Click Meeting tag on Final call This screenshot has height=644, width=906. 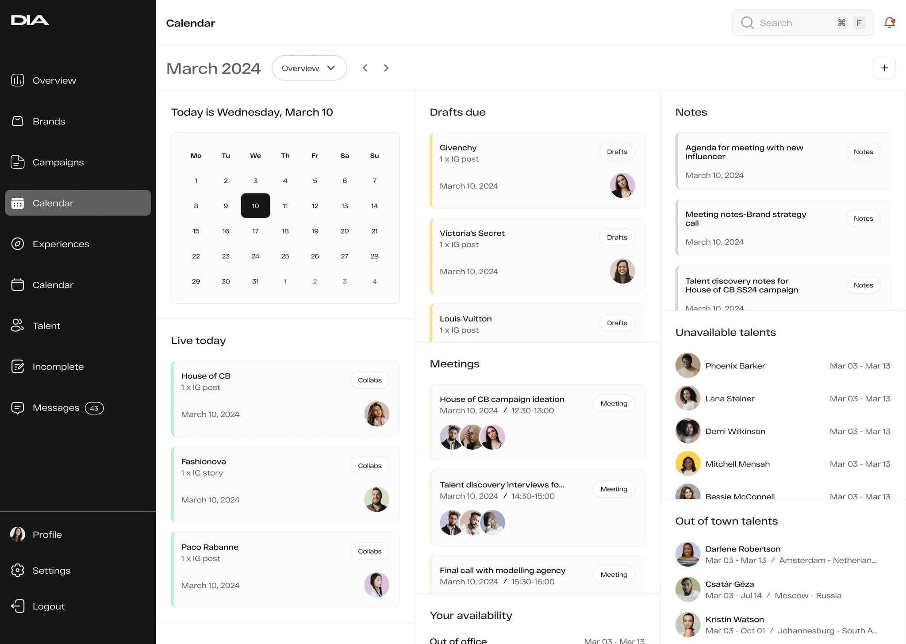[x=614, y=575]
